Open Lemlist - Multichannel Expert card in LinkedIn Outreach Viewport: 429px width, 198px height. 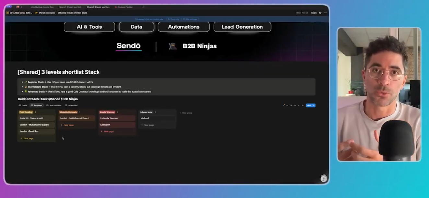[x=77, y=118]
